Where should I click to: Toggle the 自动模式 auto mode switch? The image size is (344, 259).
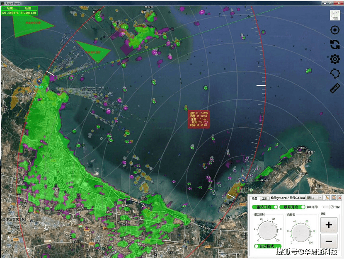click(267, 246)
